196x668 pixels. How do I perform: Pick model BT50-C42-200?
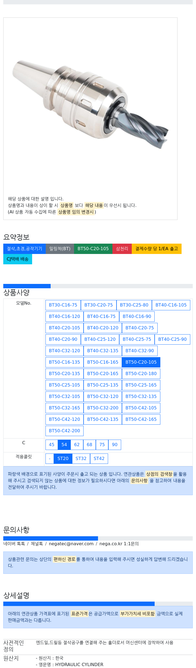pyautogui.click(x=65, y=431)
